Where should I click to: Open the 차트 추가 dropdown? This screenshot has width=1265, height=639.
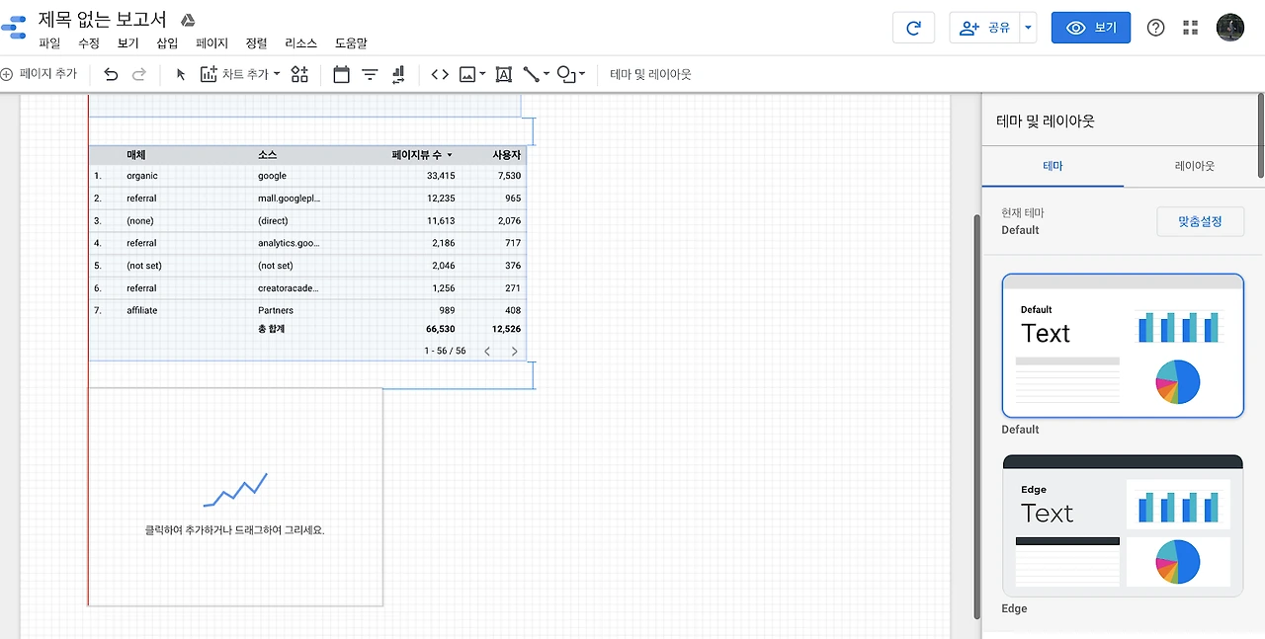tap(240, 74)
